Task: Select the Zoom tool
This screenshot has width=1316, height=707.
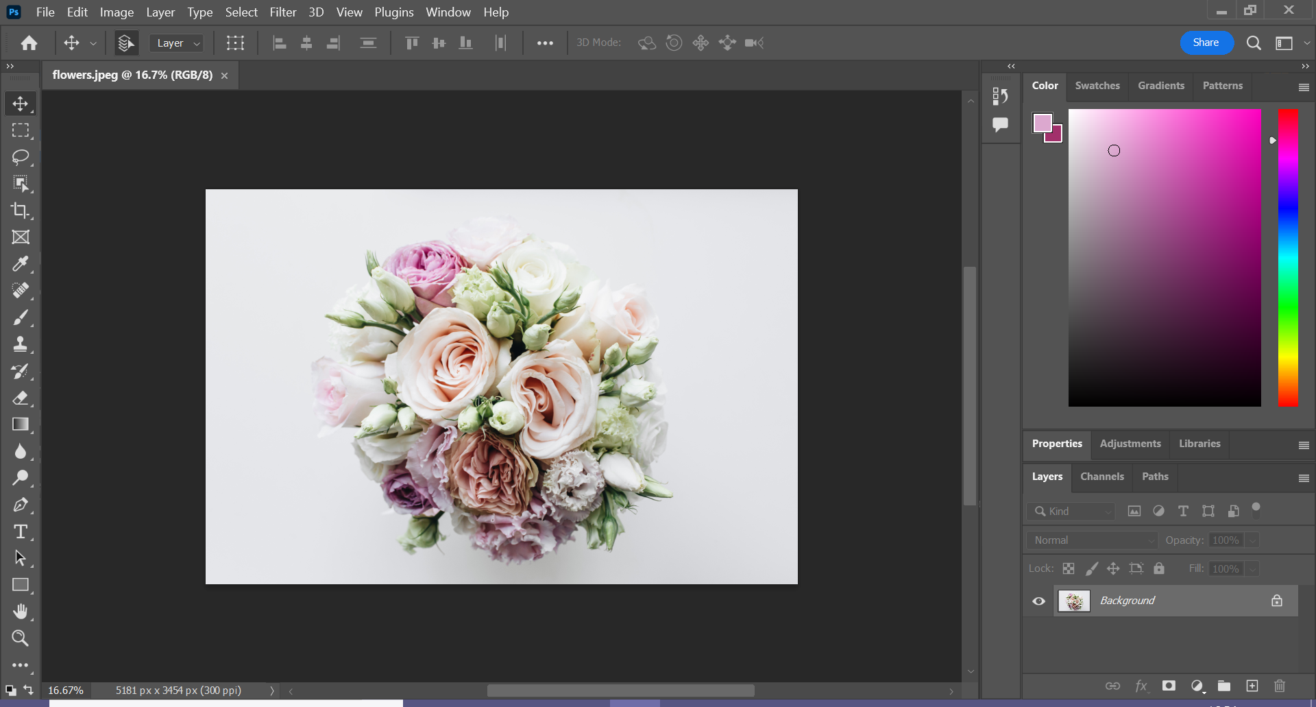Action: point(21,638)
